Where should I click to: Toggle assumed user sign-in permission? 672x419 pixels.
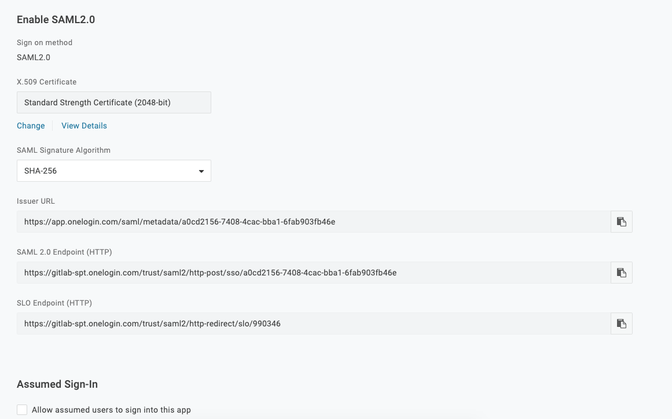click(x=21, y=409)
